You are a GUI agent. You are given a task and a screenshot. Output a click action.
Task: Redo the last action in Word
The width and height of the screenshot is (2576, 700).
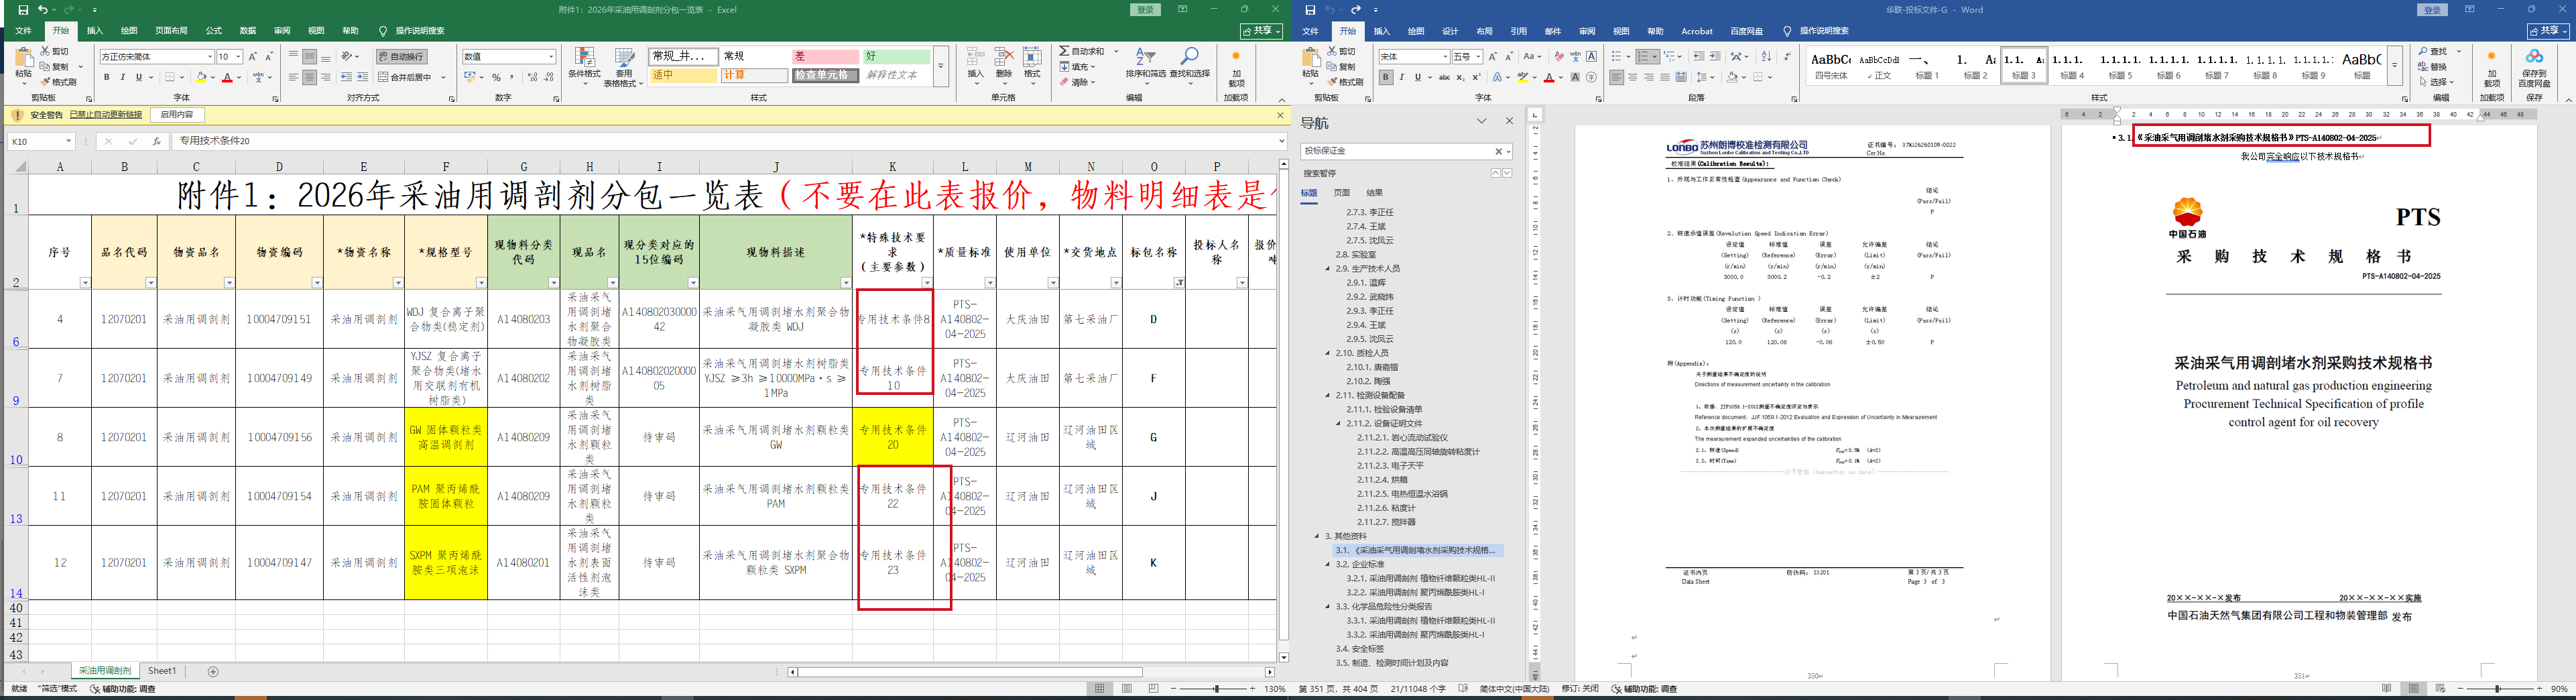(x=1355, y=10)
